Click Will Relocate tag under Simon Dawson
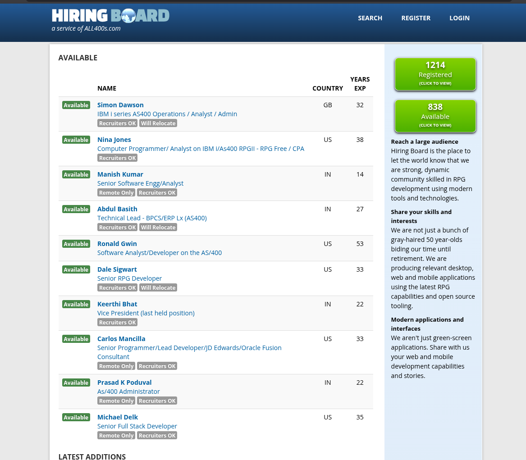The image size is (526, 460). (158, 123)
